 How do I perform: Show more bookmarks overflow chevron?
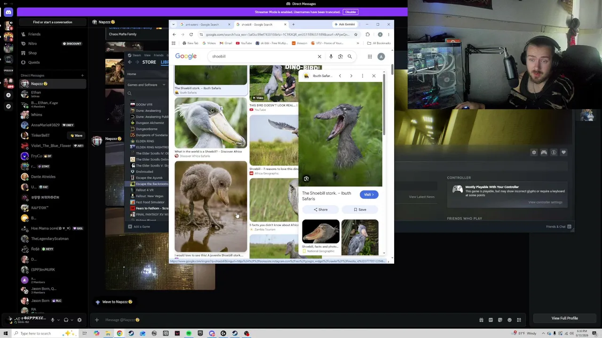pos(357,43)
